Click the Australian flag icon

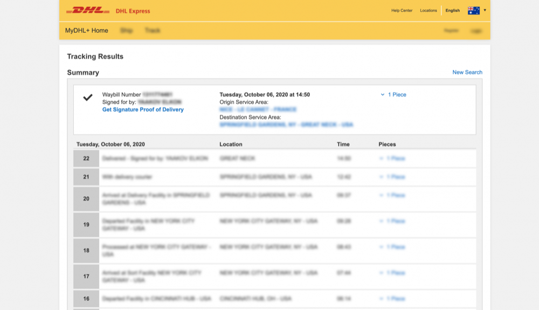pyautogui.click(x=473, y=11)
